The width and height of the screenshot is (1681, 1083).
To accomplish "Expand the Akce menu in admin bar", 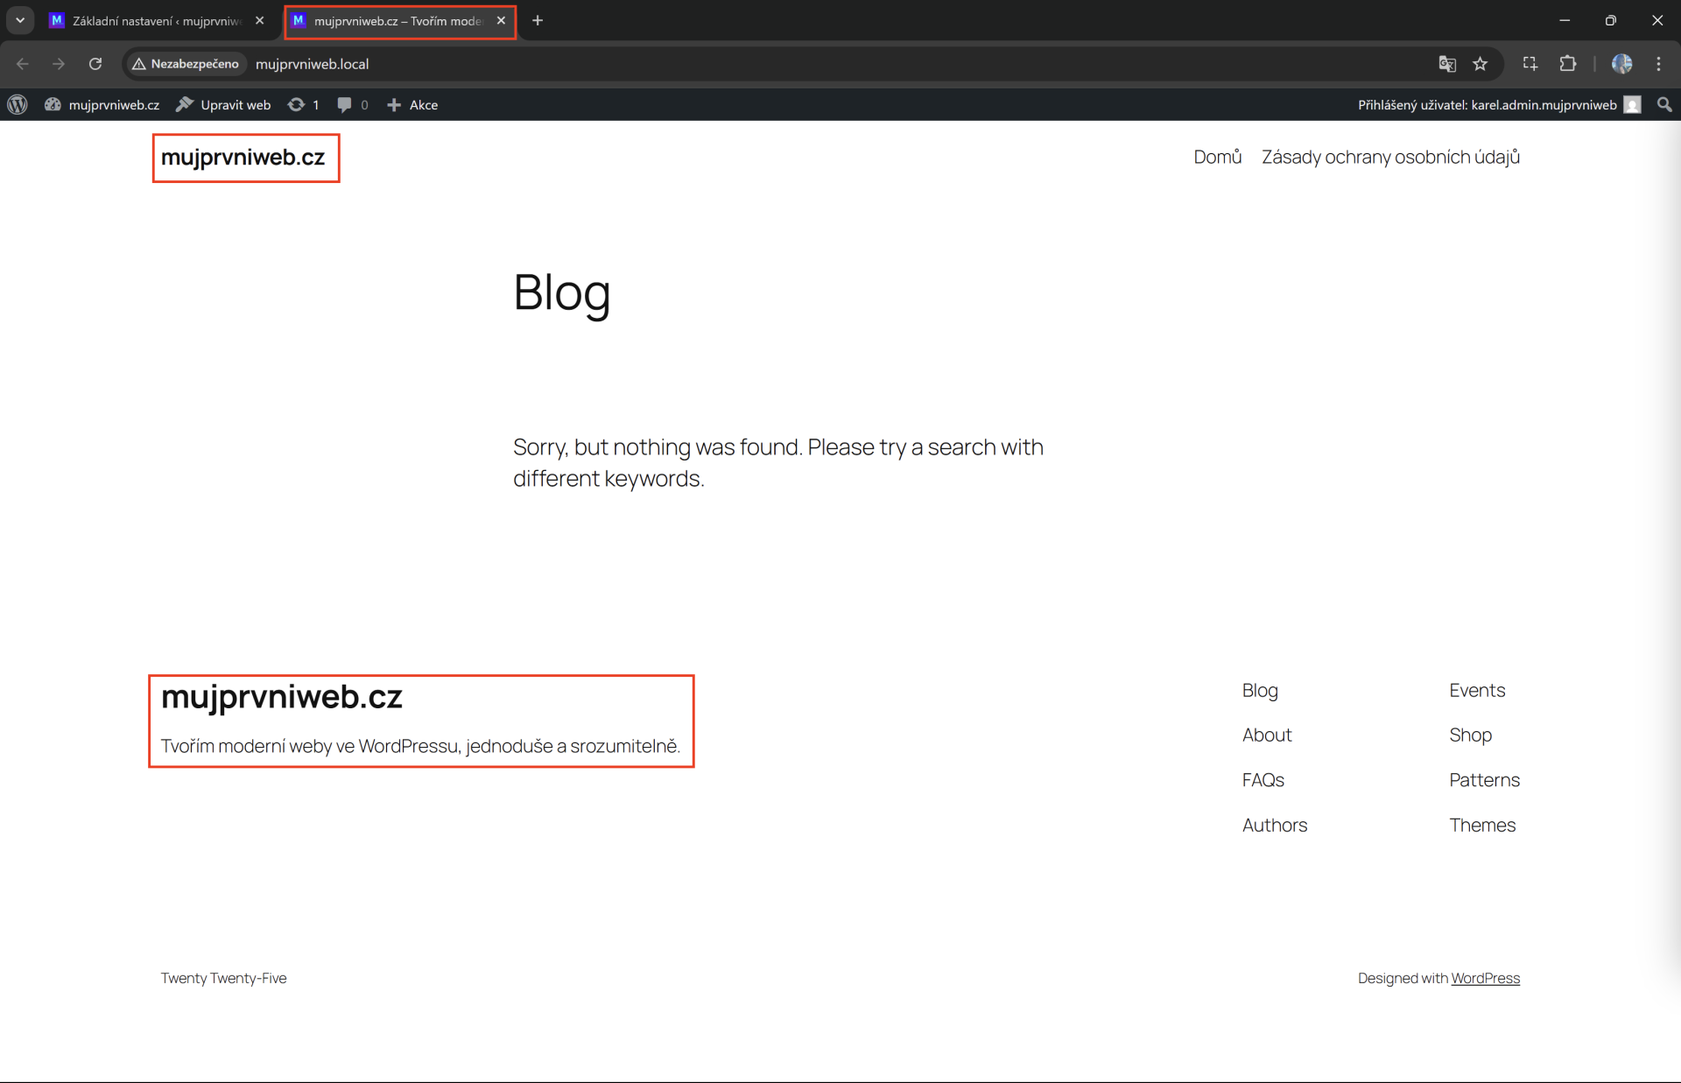I will click(411, 104).
